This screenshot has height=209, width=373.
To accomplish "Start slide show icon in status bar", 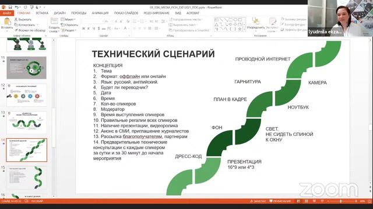I will coord(322,201).
